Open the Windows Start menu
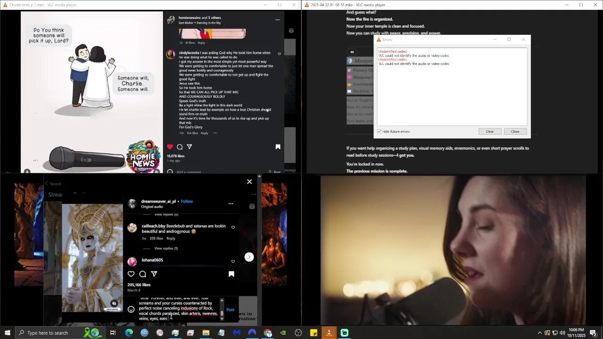The height and width of the screenshot is (339, 603). tap(7, 333)
